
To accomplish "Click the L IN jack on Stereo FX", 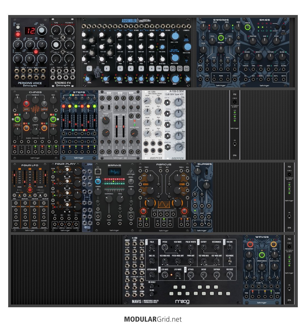I will click(x=53, y=71).
